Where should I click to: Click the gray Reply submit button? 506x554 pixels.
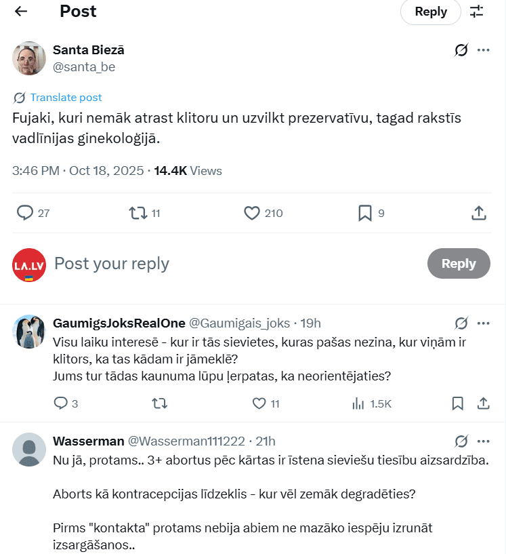(459, 264)
